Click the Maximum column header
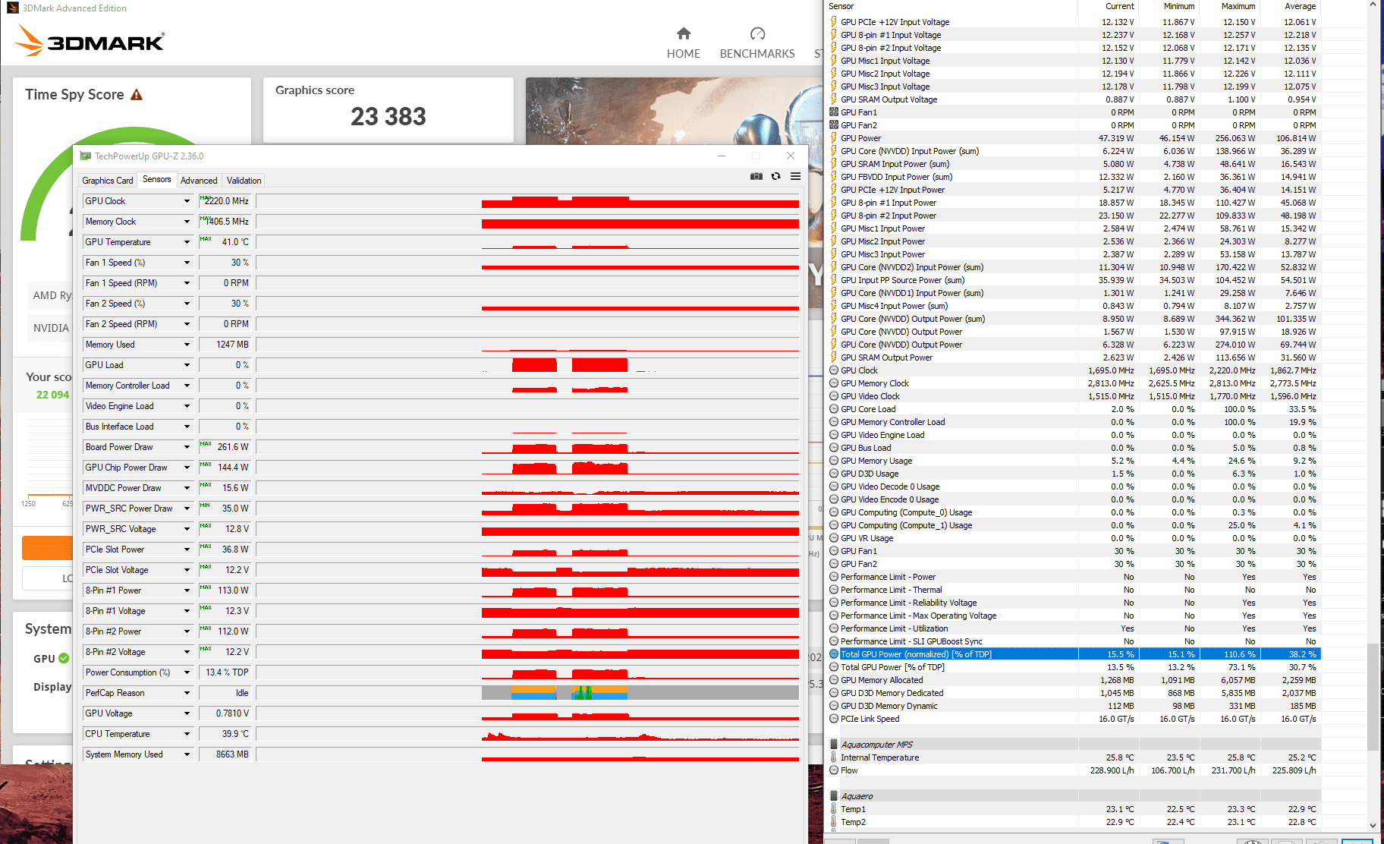 tap(1229, 6)
